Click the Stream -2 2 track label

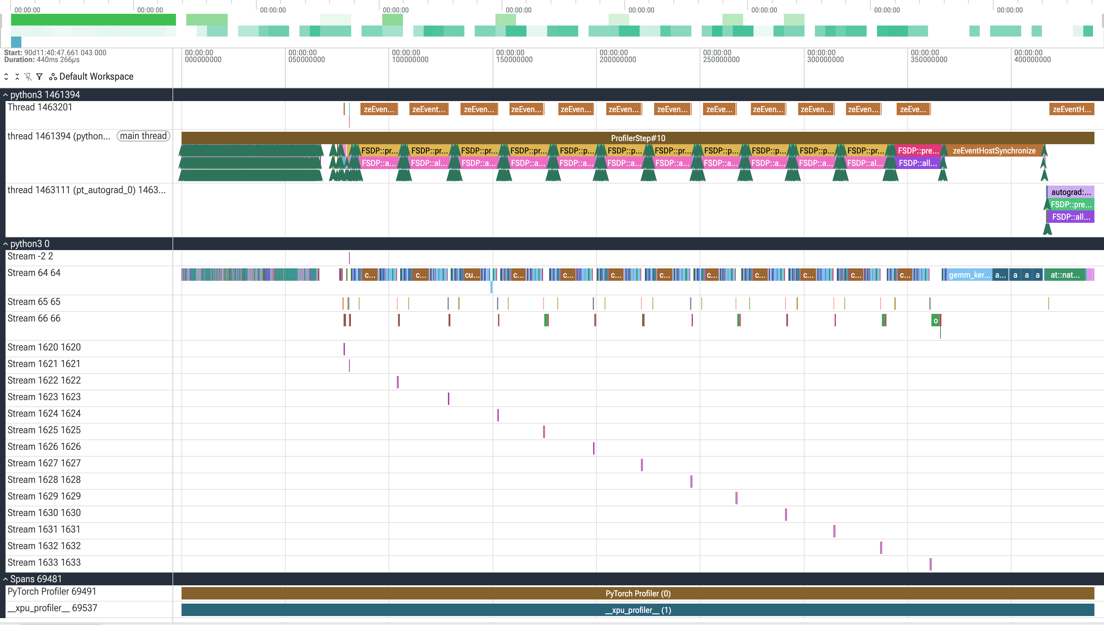(x=30, y=256)
